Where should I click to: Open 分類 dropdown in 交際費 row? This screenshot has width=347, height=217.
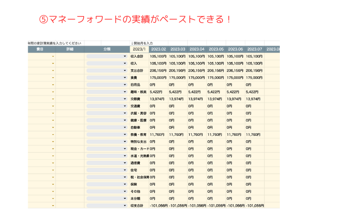tap(107, 99)
